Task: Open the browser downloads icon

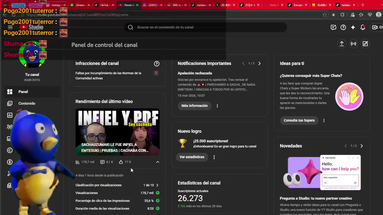Action: (333, 15)
